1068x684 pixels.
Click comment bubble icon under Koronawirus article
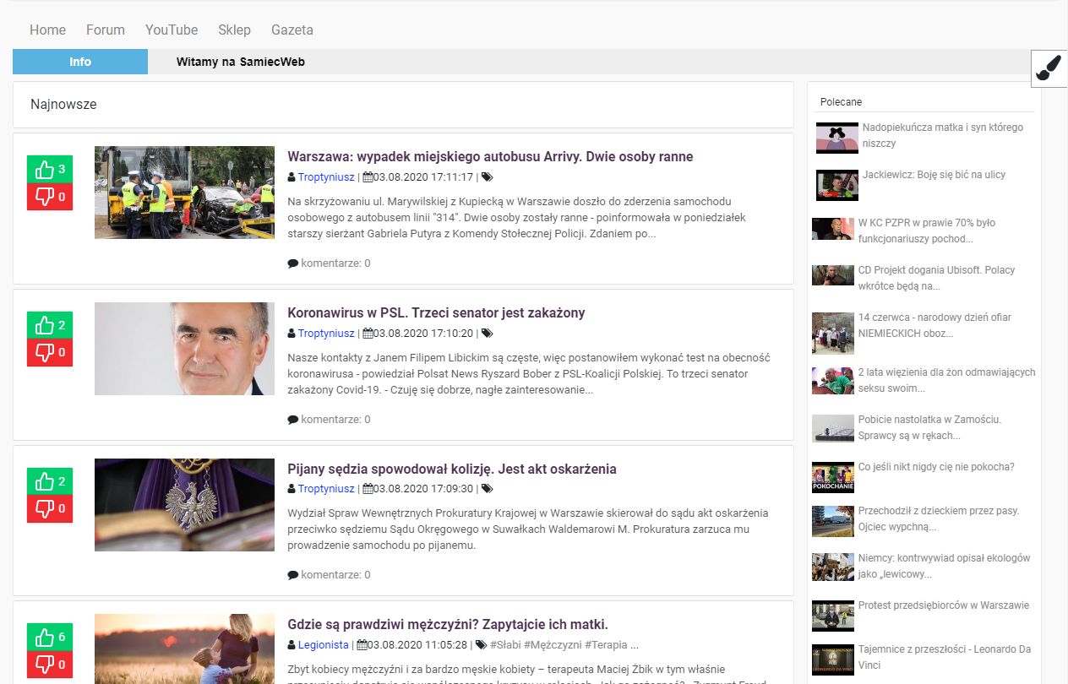(x=293, y=420)
